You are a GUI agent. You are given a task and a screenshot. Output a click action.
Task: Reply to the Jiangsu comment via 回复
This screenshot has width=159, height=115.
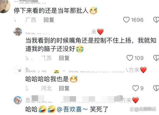click(x=64, y=58)
